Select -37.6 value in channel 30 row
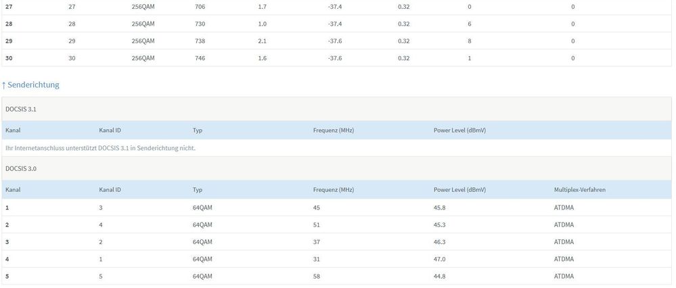Viewport: 676px width, 288px height. (x=335, y=58)
